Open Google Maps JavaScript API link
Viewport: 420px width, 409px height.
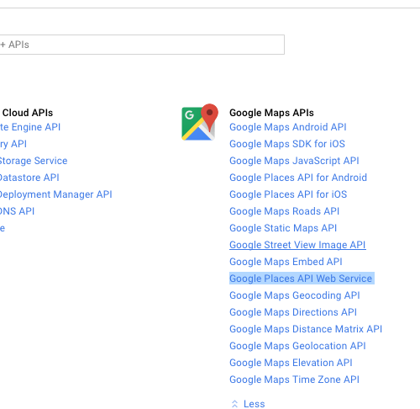[294, 161]
